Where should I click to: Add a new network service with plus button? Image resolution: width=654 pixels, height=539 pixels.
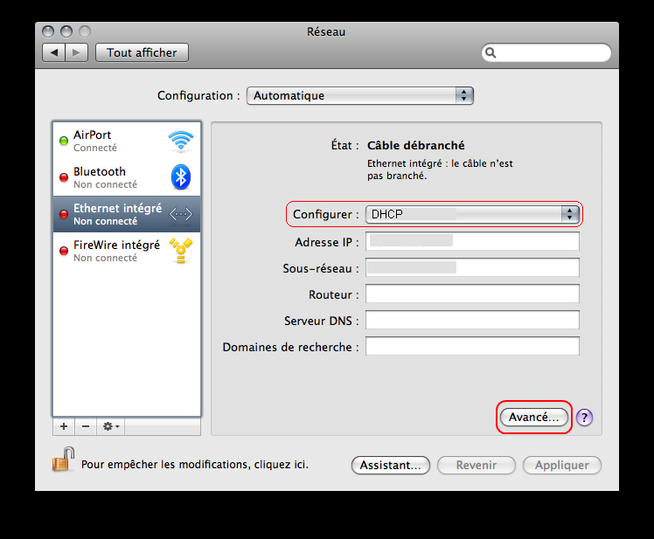(64, 426)
